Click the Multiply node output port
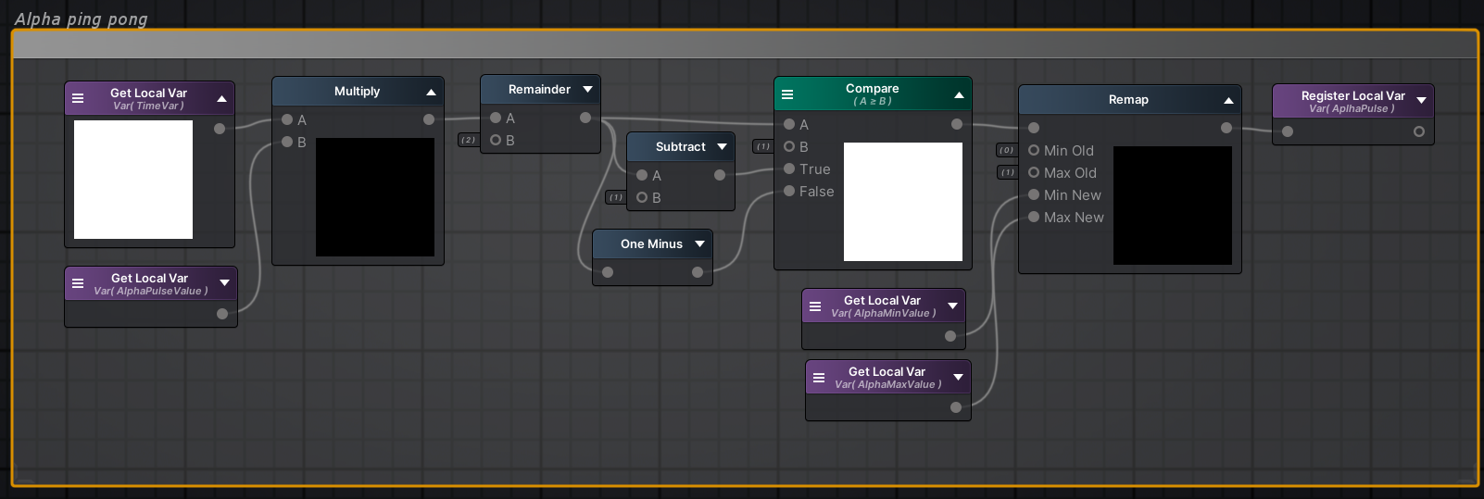The height and width of the screenshot is (499, 1484). click(x=429, y=119)
